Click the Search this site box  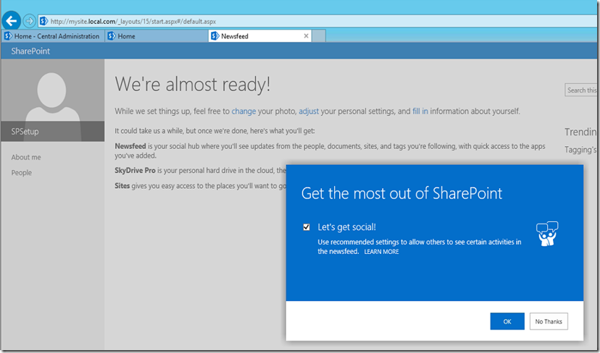pos(581,90)
